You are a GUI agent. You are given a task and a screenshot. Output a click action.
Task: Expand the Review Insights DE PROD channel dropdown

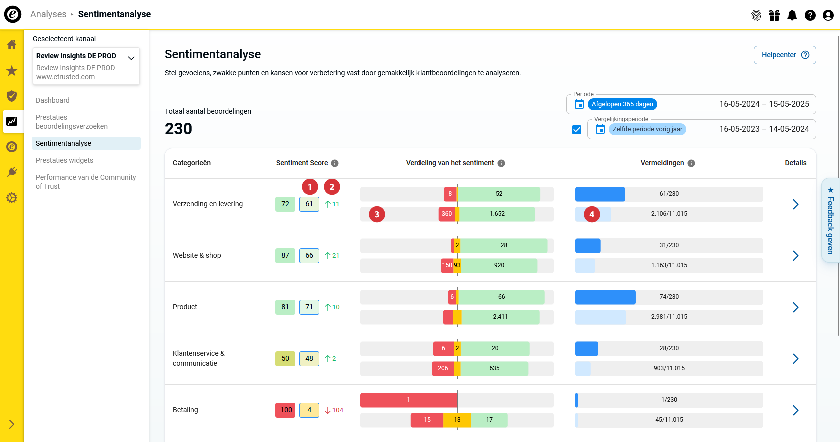coord(86,66)
